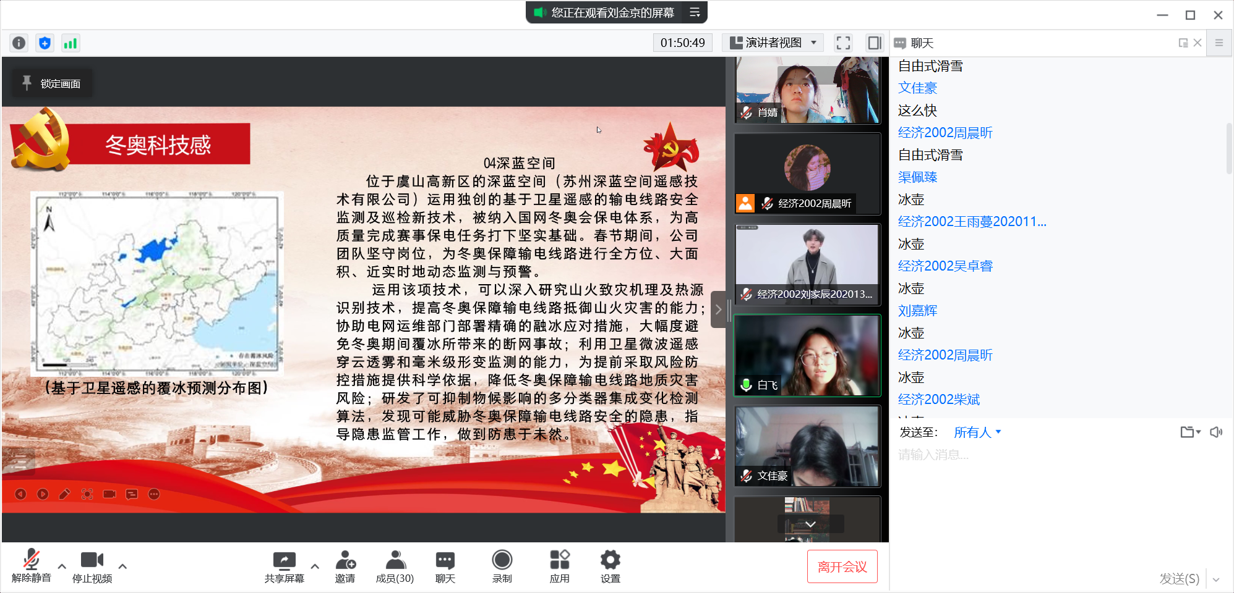Enter full screen mode
This screenshot has height=593, width=1234.
point(843,43)
